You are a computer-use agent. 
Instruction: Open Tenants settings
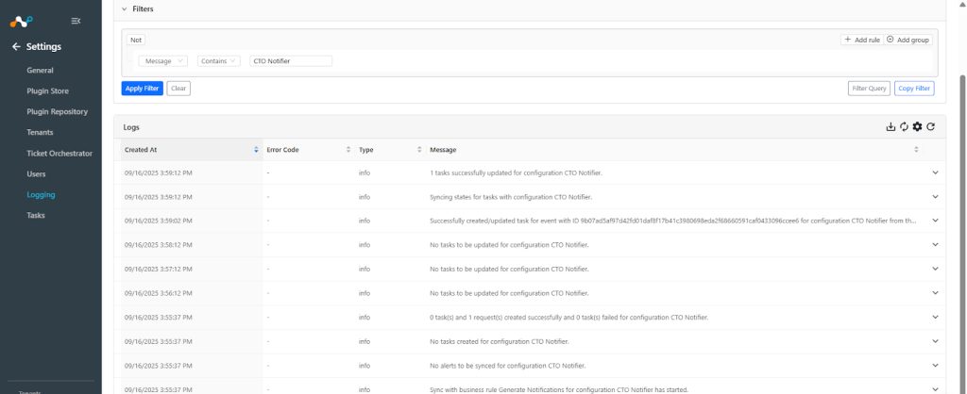40,132
